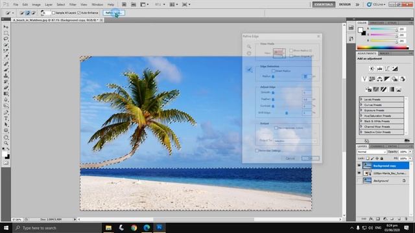Open the Select menu
This screenshot has height=233, width=415.
pyautogui.click(x=60, y=5)
